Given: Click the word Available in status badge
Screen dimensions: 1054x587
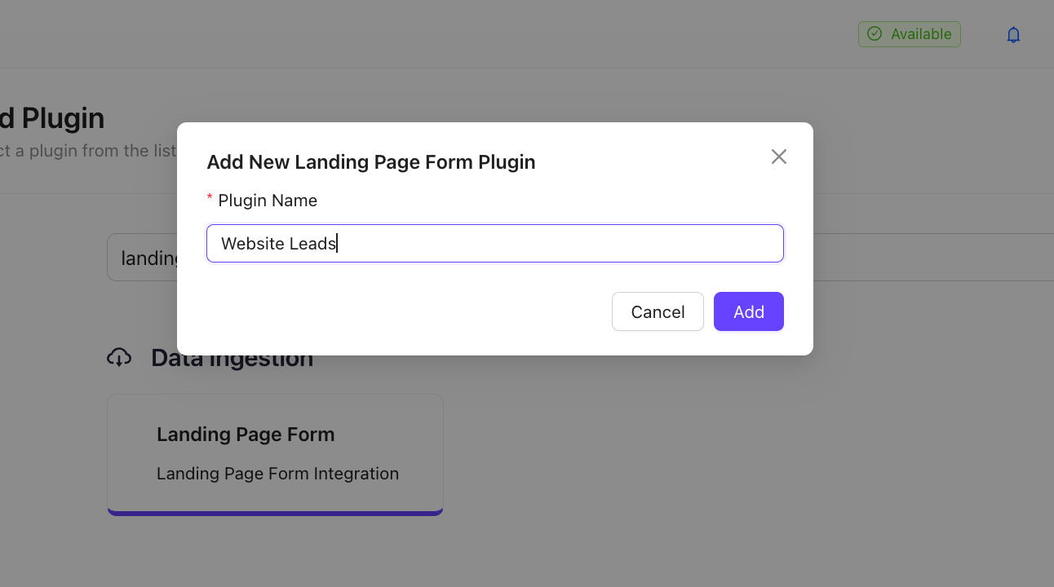Looking at the screenshot, I should point(921,34).
